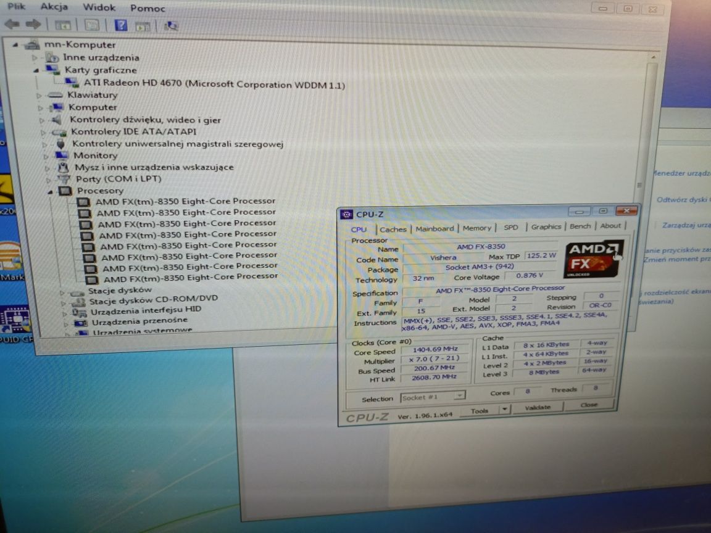
Task: Click the scan for hardware changes icon
Action: pyautogui.click(x=170, y=27)
